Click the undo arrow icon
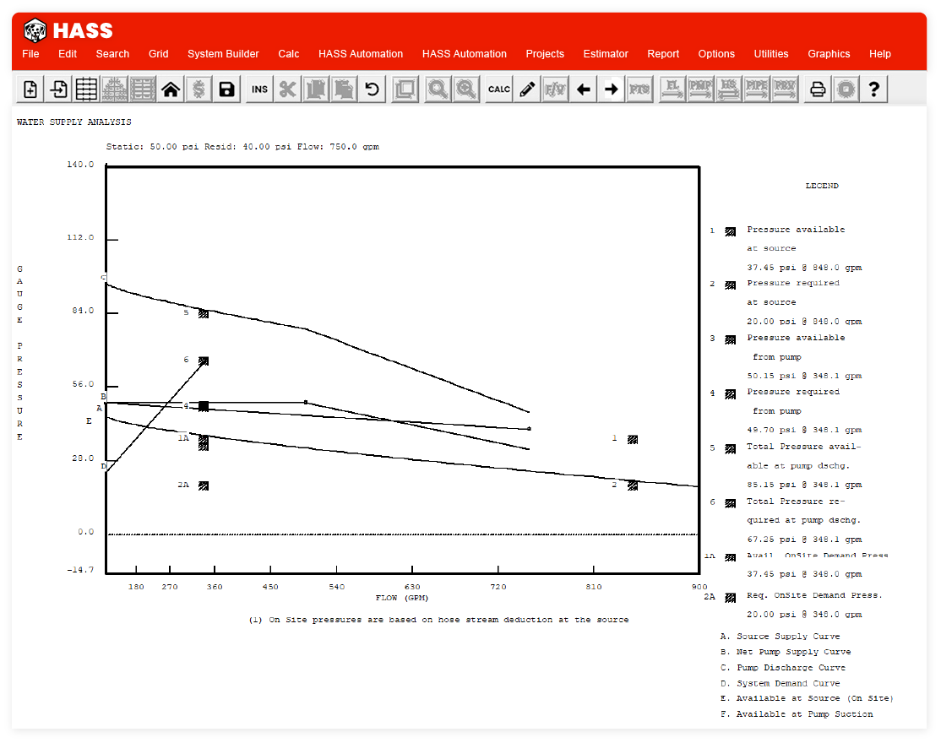This screenshot has width=941, height=743. click(x=372, y=89)
